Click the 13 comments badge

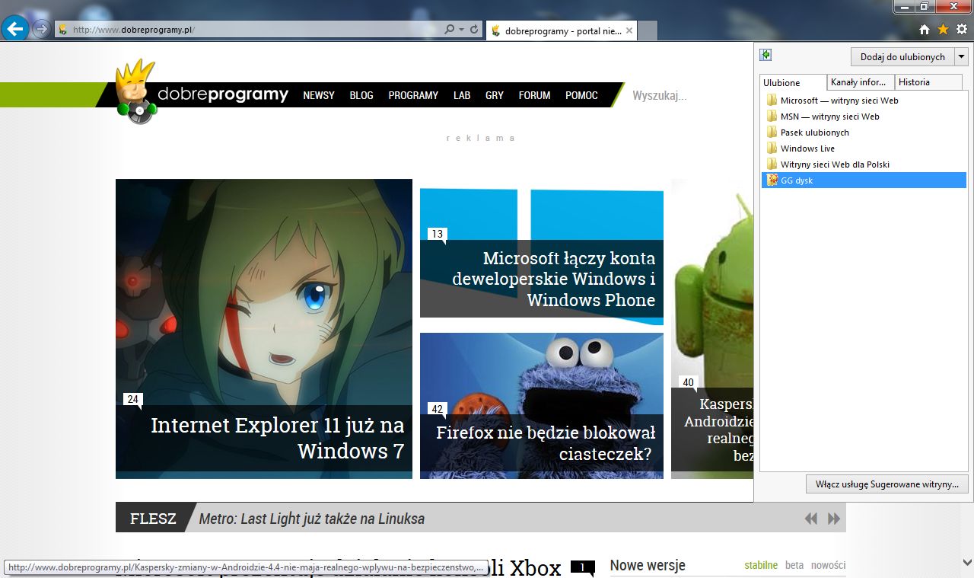pyautogui.click(x=438, y=235)
